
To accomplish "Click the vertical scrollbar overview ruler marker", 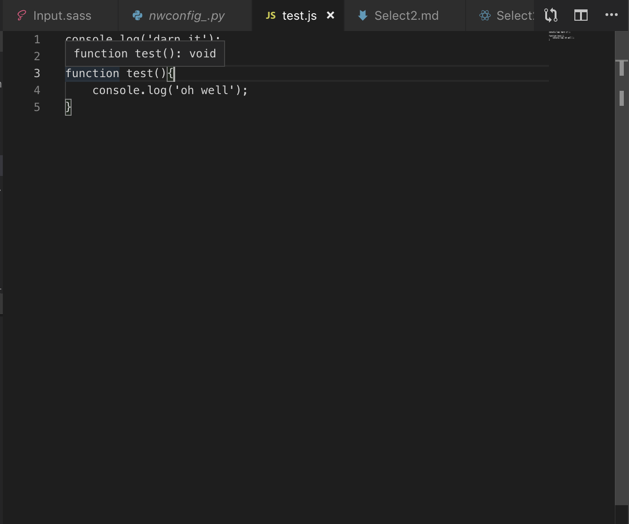I will [x=622, y=68].
